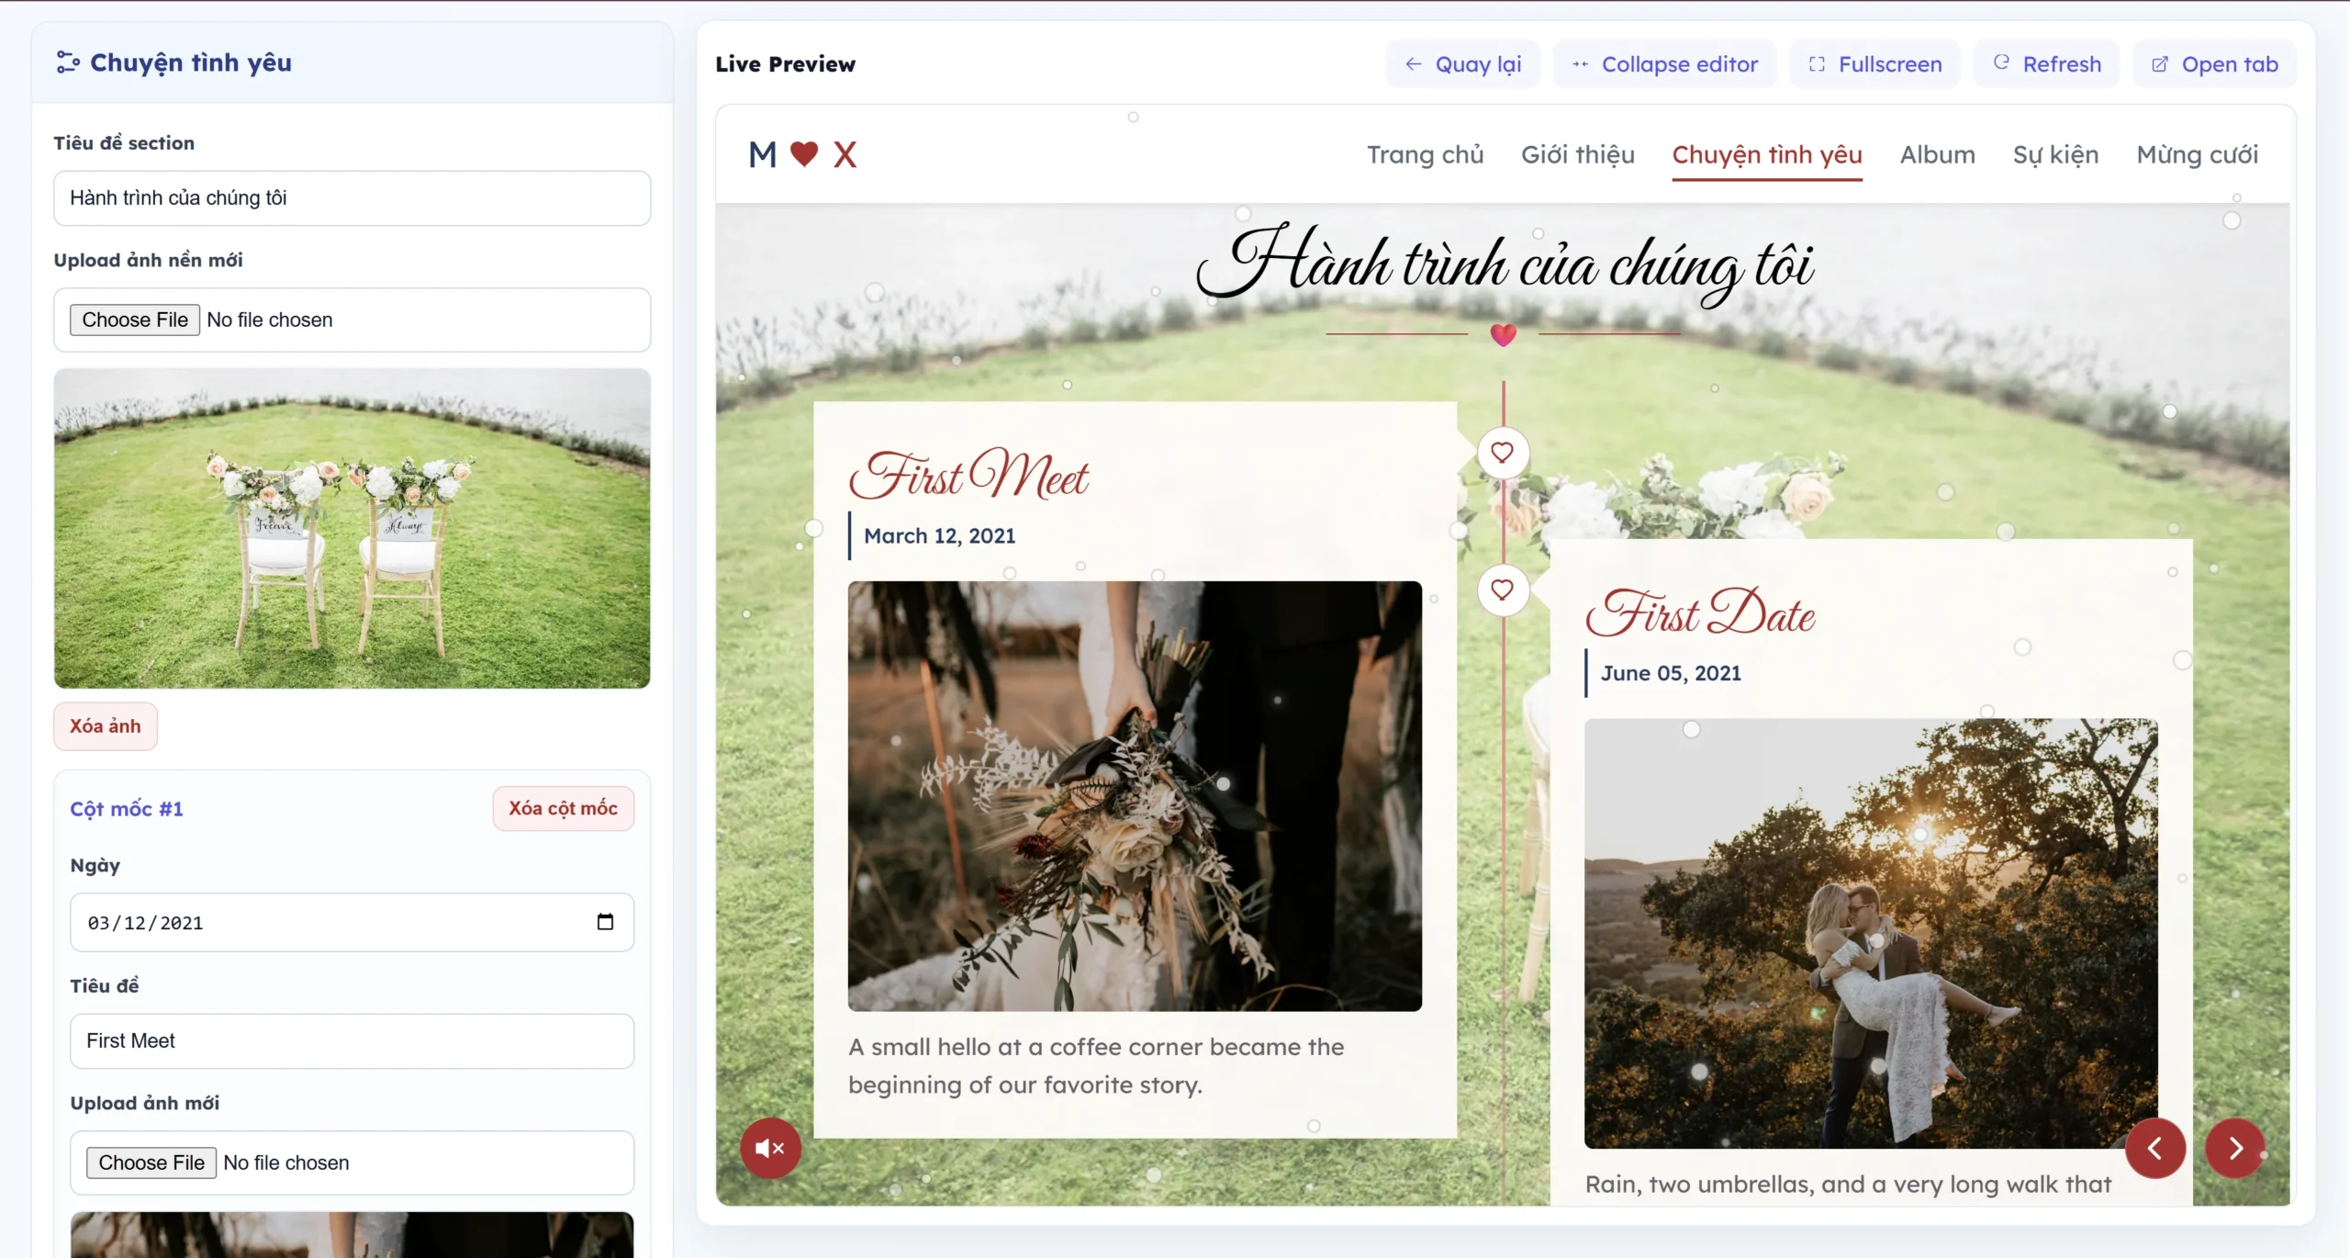Viewport: 2350px width, 1258px height.
Task: Click the previous slide arrow button
Action: pos(2154,1148)
